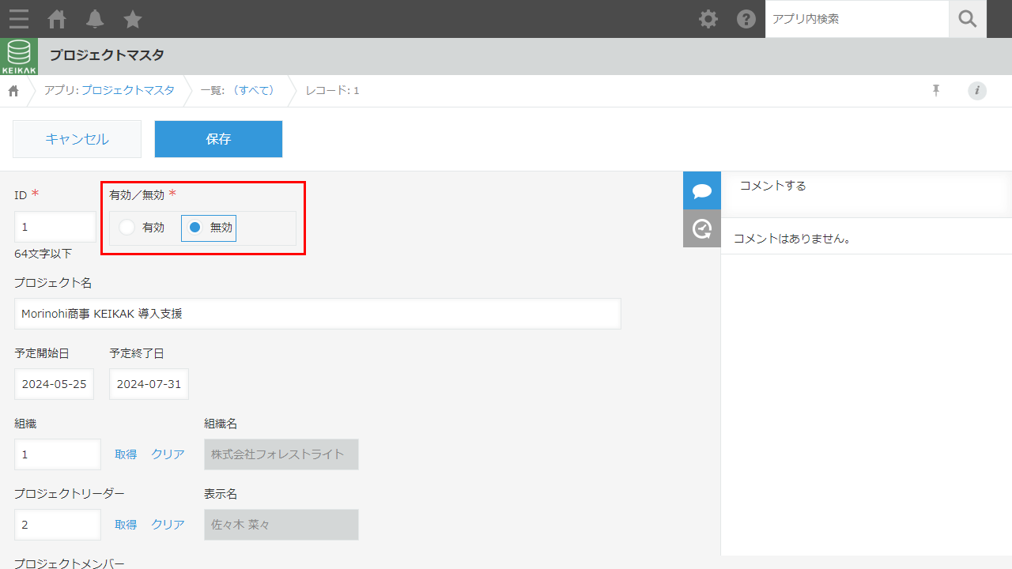Image resolution: width=1012 pixels, height=569 pixels.
Task: Click the pin icon
Action: [936, 91]
